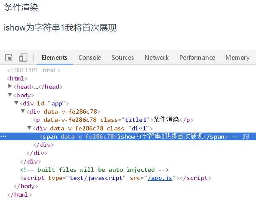Click the class value "div1"
256x201 pixels.
pos(139,128)
